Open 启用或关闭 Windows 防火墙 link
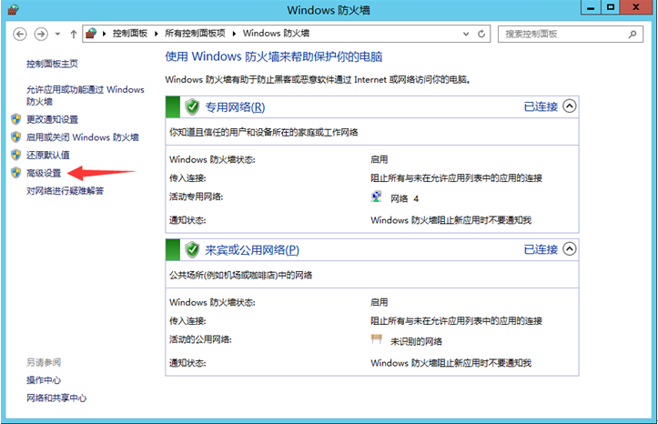This screenshot has width=658, height=424. [x=82, y=137]
